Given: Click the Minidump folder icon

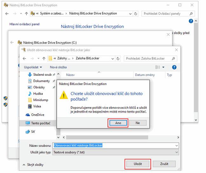Looking at the screenshot, I should click(30, 100).
